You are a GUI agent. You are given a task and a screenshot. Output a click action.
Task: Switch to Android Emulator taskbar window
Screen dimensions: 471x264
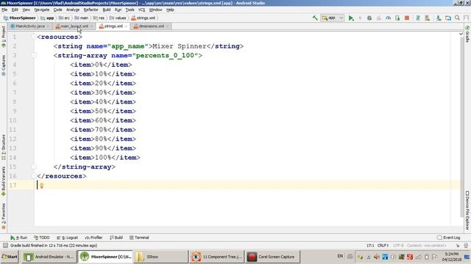pyautogui.click(x=49, y=257)
